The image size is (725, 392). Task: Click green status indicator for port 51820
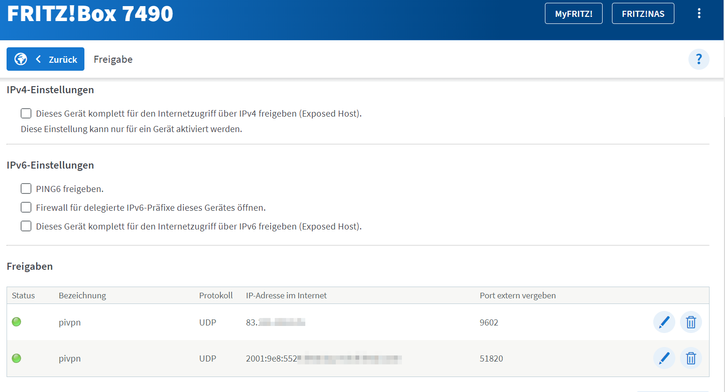click(x=16, y=358)
